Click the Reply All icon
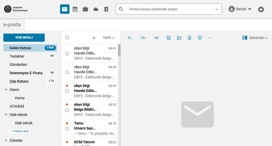Image resolution: width=272 pixels, height=146 pixels. point(143,38)
